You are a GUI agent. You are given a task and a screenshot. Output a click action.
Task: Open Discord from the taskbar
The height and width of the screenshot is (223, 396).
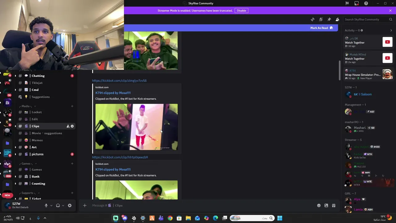pos(125,218)
